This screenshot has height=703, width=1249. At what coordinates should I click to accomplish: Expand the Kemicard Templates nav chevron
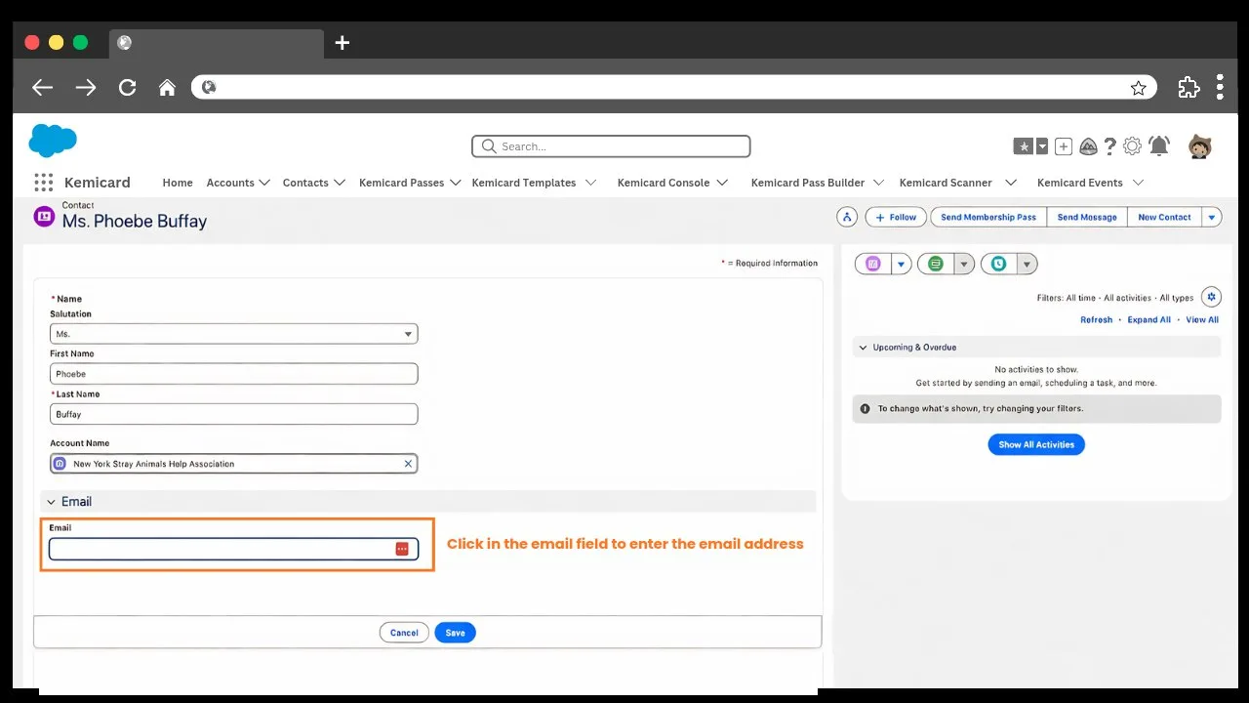591,183
